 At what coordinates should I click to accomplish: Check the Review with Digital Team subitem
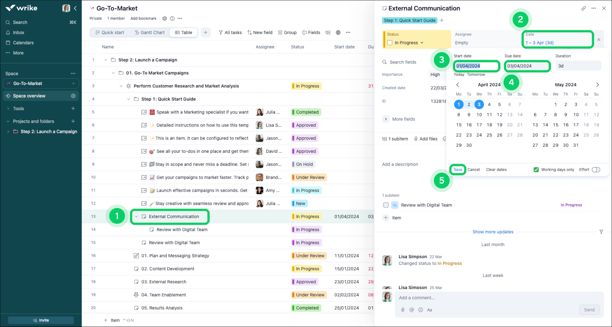click(x=386, y=205)
